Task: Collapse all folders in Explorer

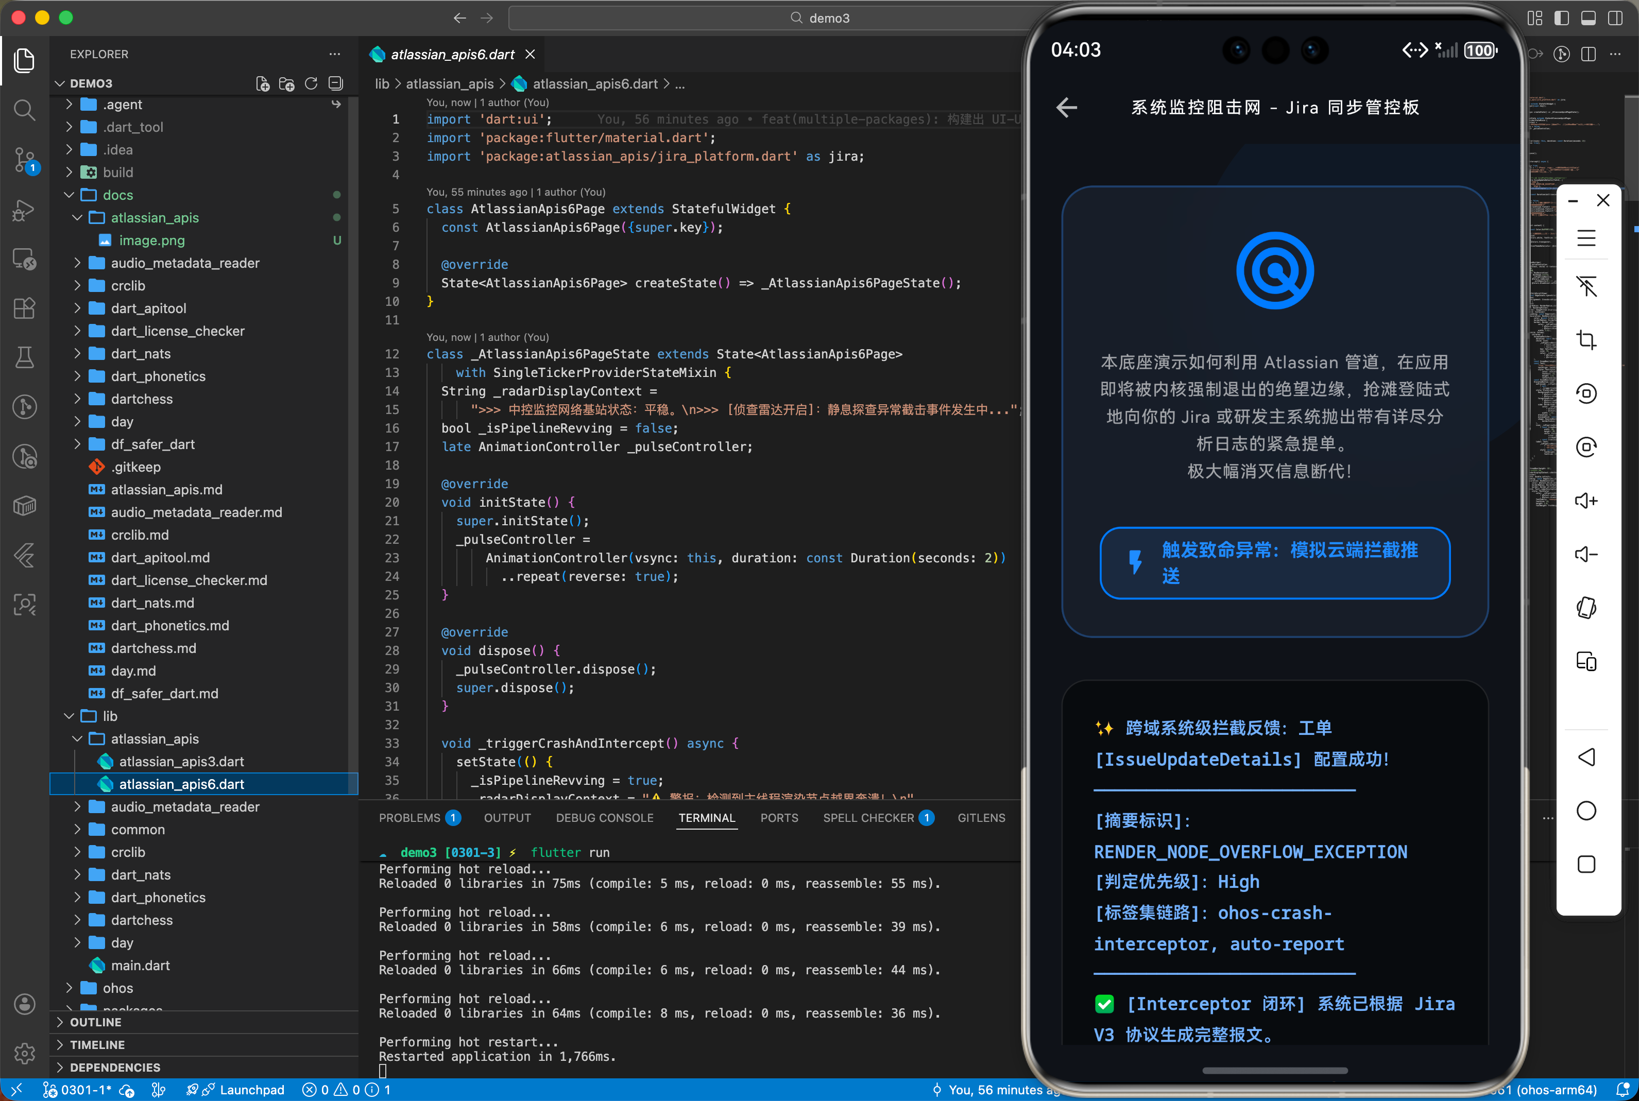Action: coord(336,83)
